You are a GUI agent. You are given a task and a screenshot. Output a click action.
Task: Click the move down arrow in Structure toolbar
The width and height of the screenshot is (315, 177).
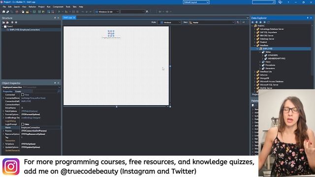point(16,23)
